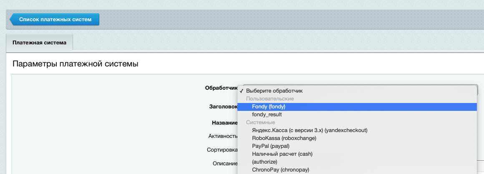Select the default Выберите обработчик option
Screen dimensions: 484x174
[x=357, y=91]
